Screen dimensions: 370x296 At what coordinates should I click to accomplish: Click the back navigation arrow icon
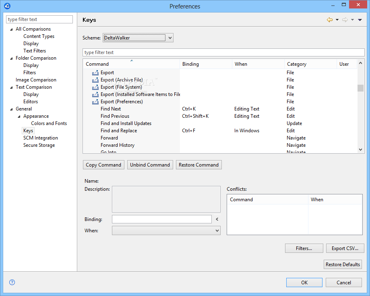coord(330,20)
